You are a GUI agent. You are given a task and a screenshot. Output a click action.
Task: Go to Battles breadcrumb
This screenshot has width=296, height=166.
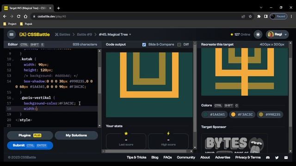[63, 35]
